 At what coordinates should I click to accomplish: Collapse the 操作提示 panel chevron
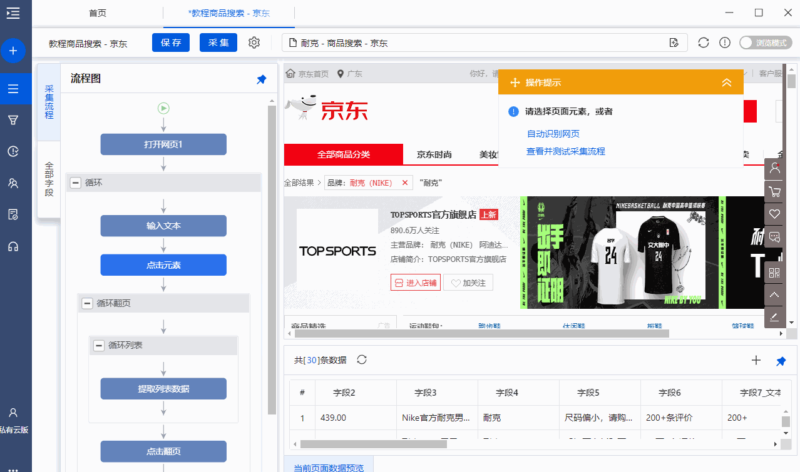click(726, 83)
